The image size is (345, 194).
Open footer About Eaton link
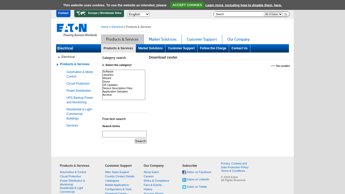(x=151, y=172)
